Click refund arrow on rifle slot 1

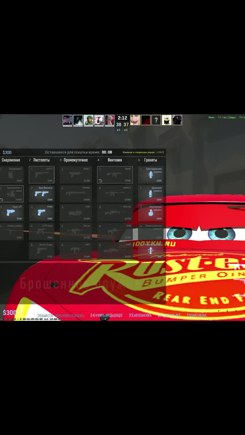point(100,181)
